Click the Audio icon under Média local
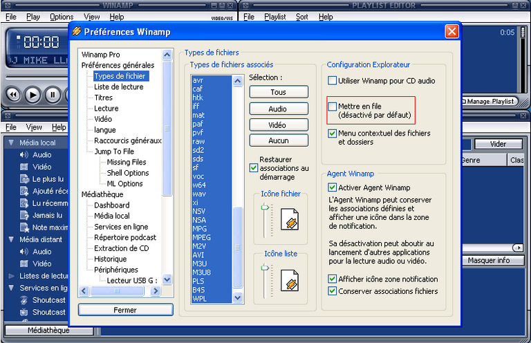 tap(24, 155)
